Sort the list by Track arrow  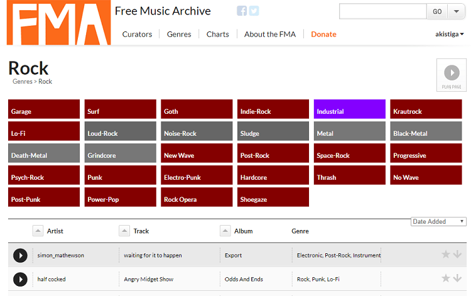coord(124,231)
